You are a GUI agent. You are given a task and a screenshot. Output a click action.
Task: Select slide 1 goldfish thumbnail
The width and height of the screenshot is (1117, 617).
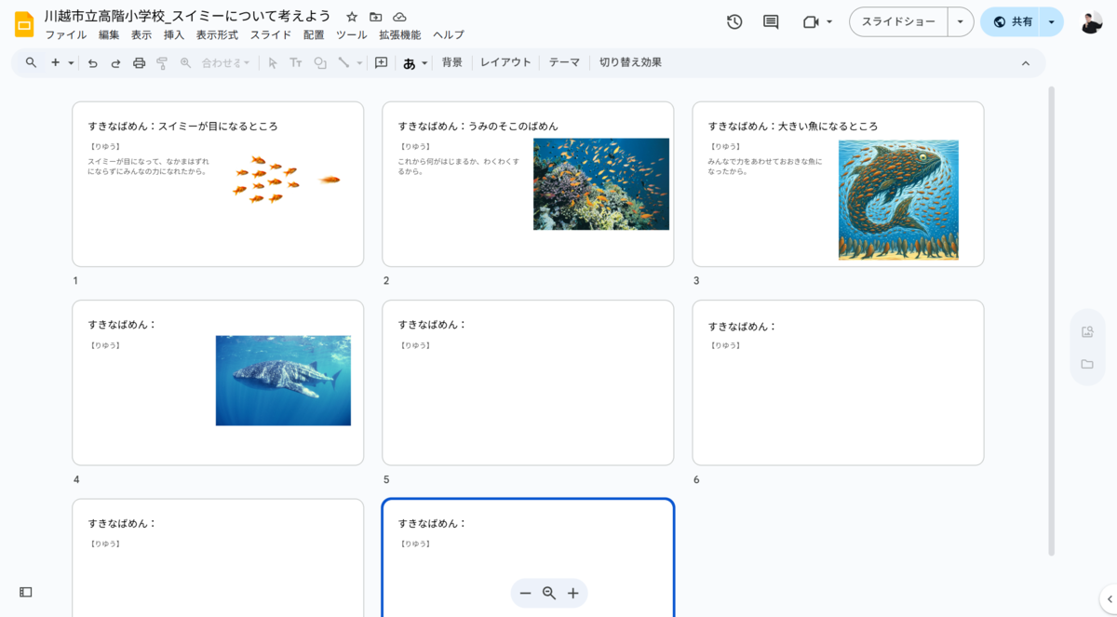point(218,184)
